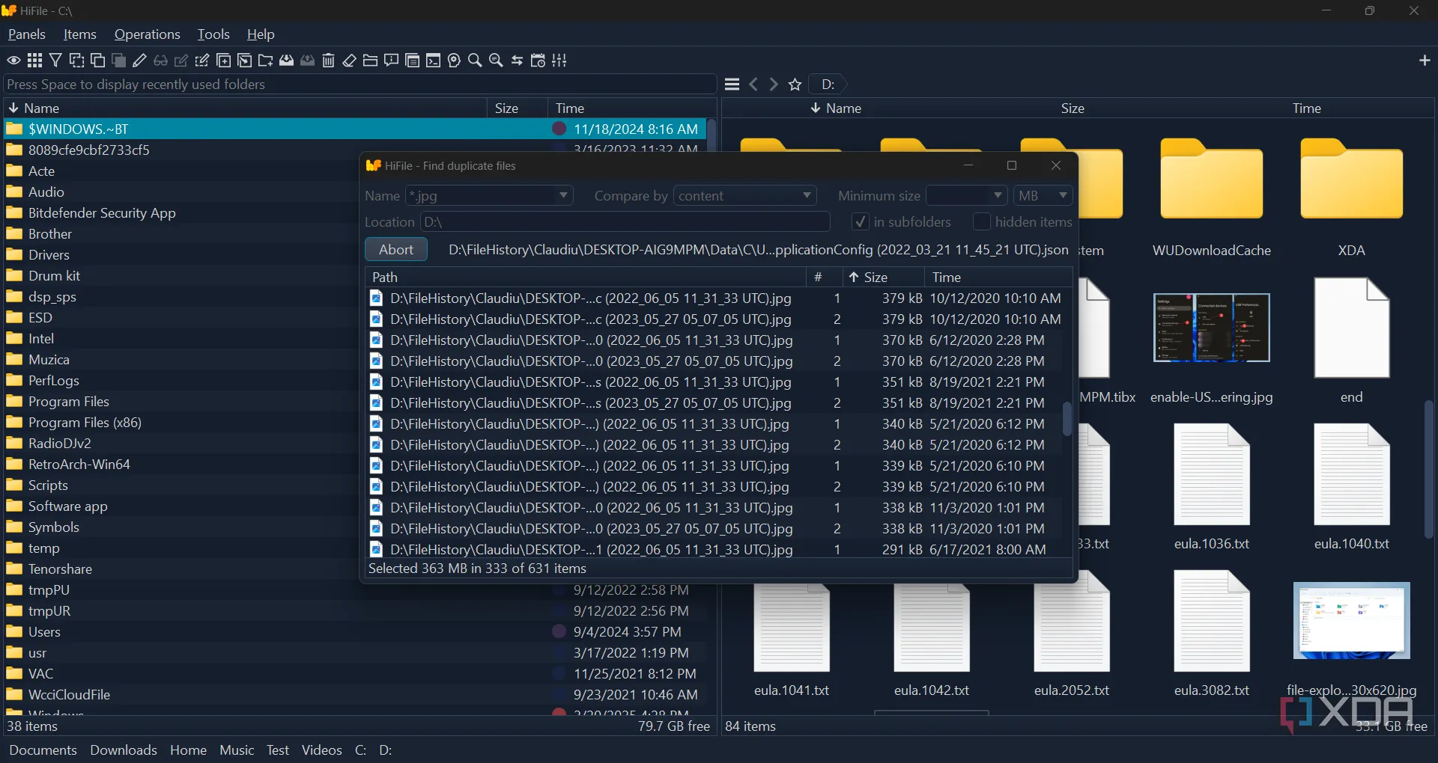Click the magnifier search toolbar icon
Viewport: 1438px width, 763px height.
point(475,61)
